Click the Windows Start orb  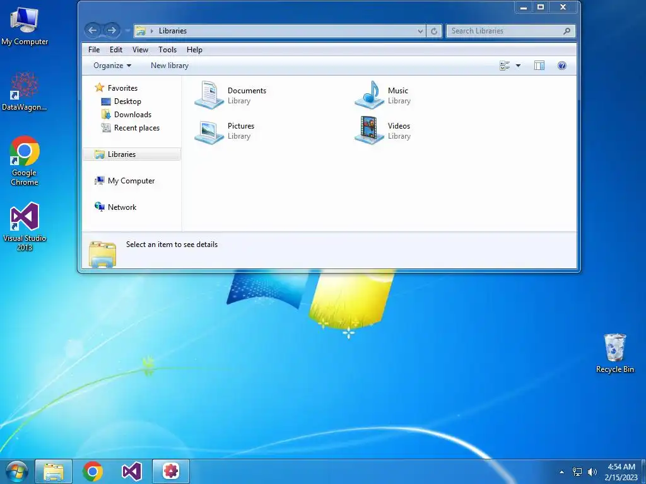click(17, 471)
